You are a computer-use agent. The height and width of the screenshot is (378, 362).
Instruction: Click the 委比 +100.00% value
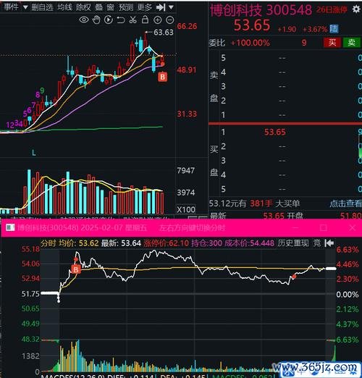pyautogui.click(x=251, y=43)
